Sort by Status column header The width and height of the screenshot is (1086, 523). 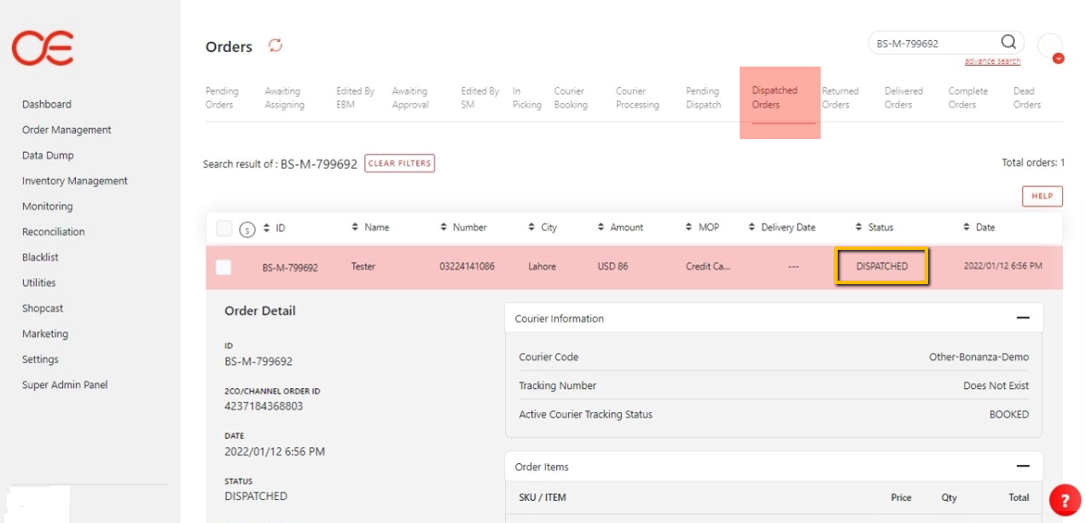(875, 228)
